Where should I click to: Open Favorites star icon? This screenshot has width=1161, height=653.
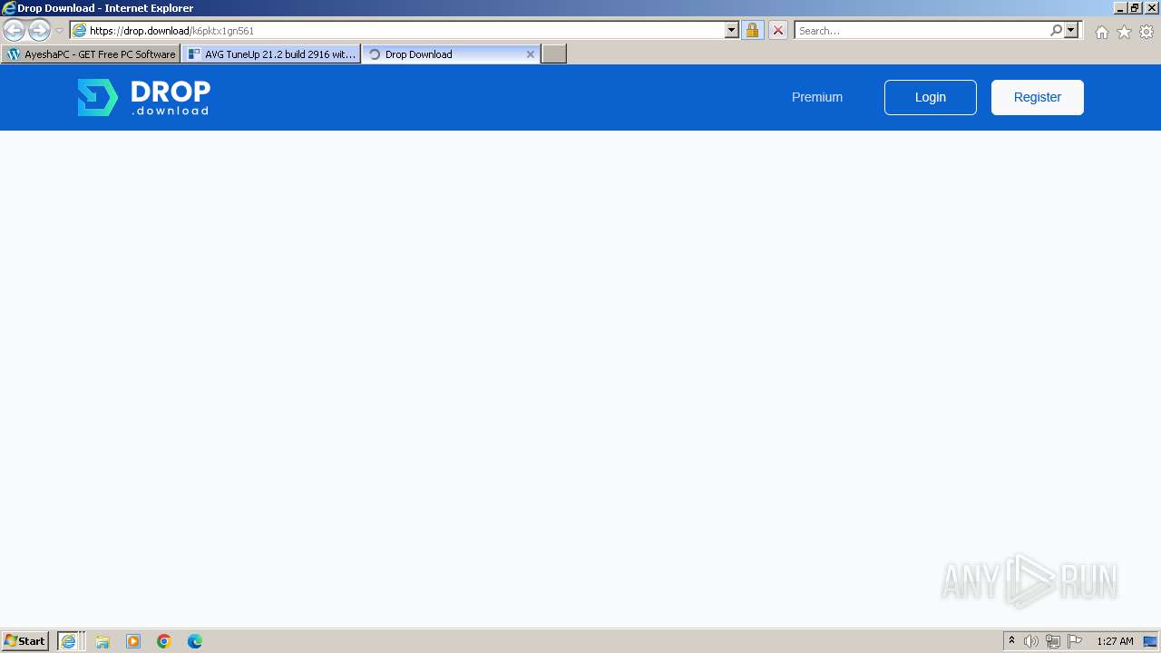coord(1124,32)
